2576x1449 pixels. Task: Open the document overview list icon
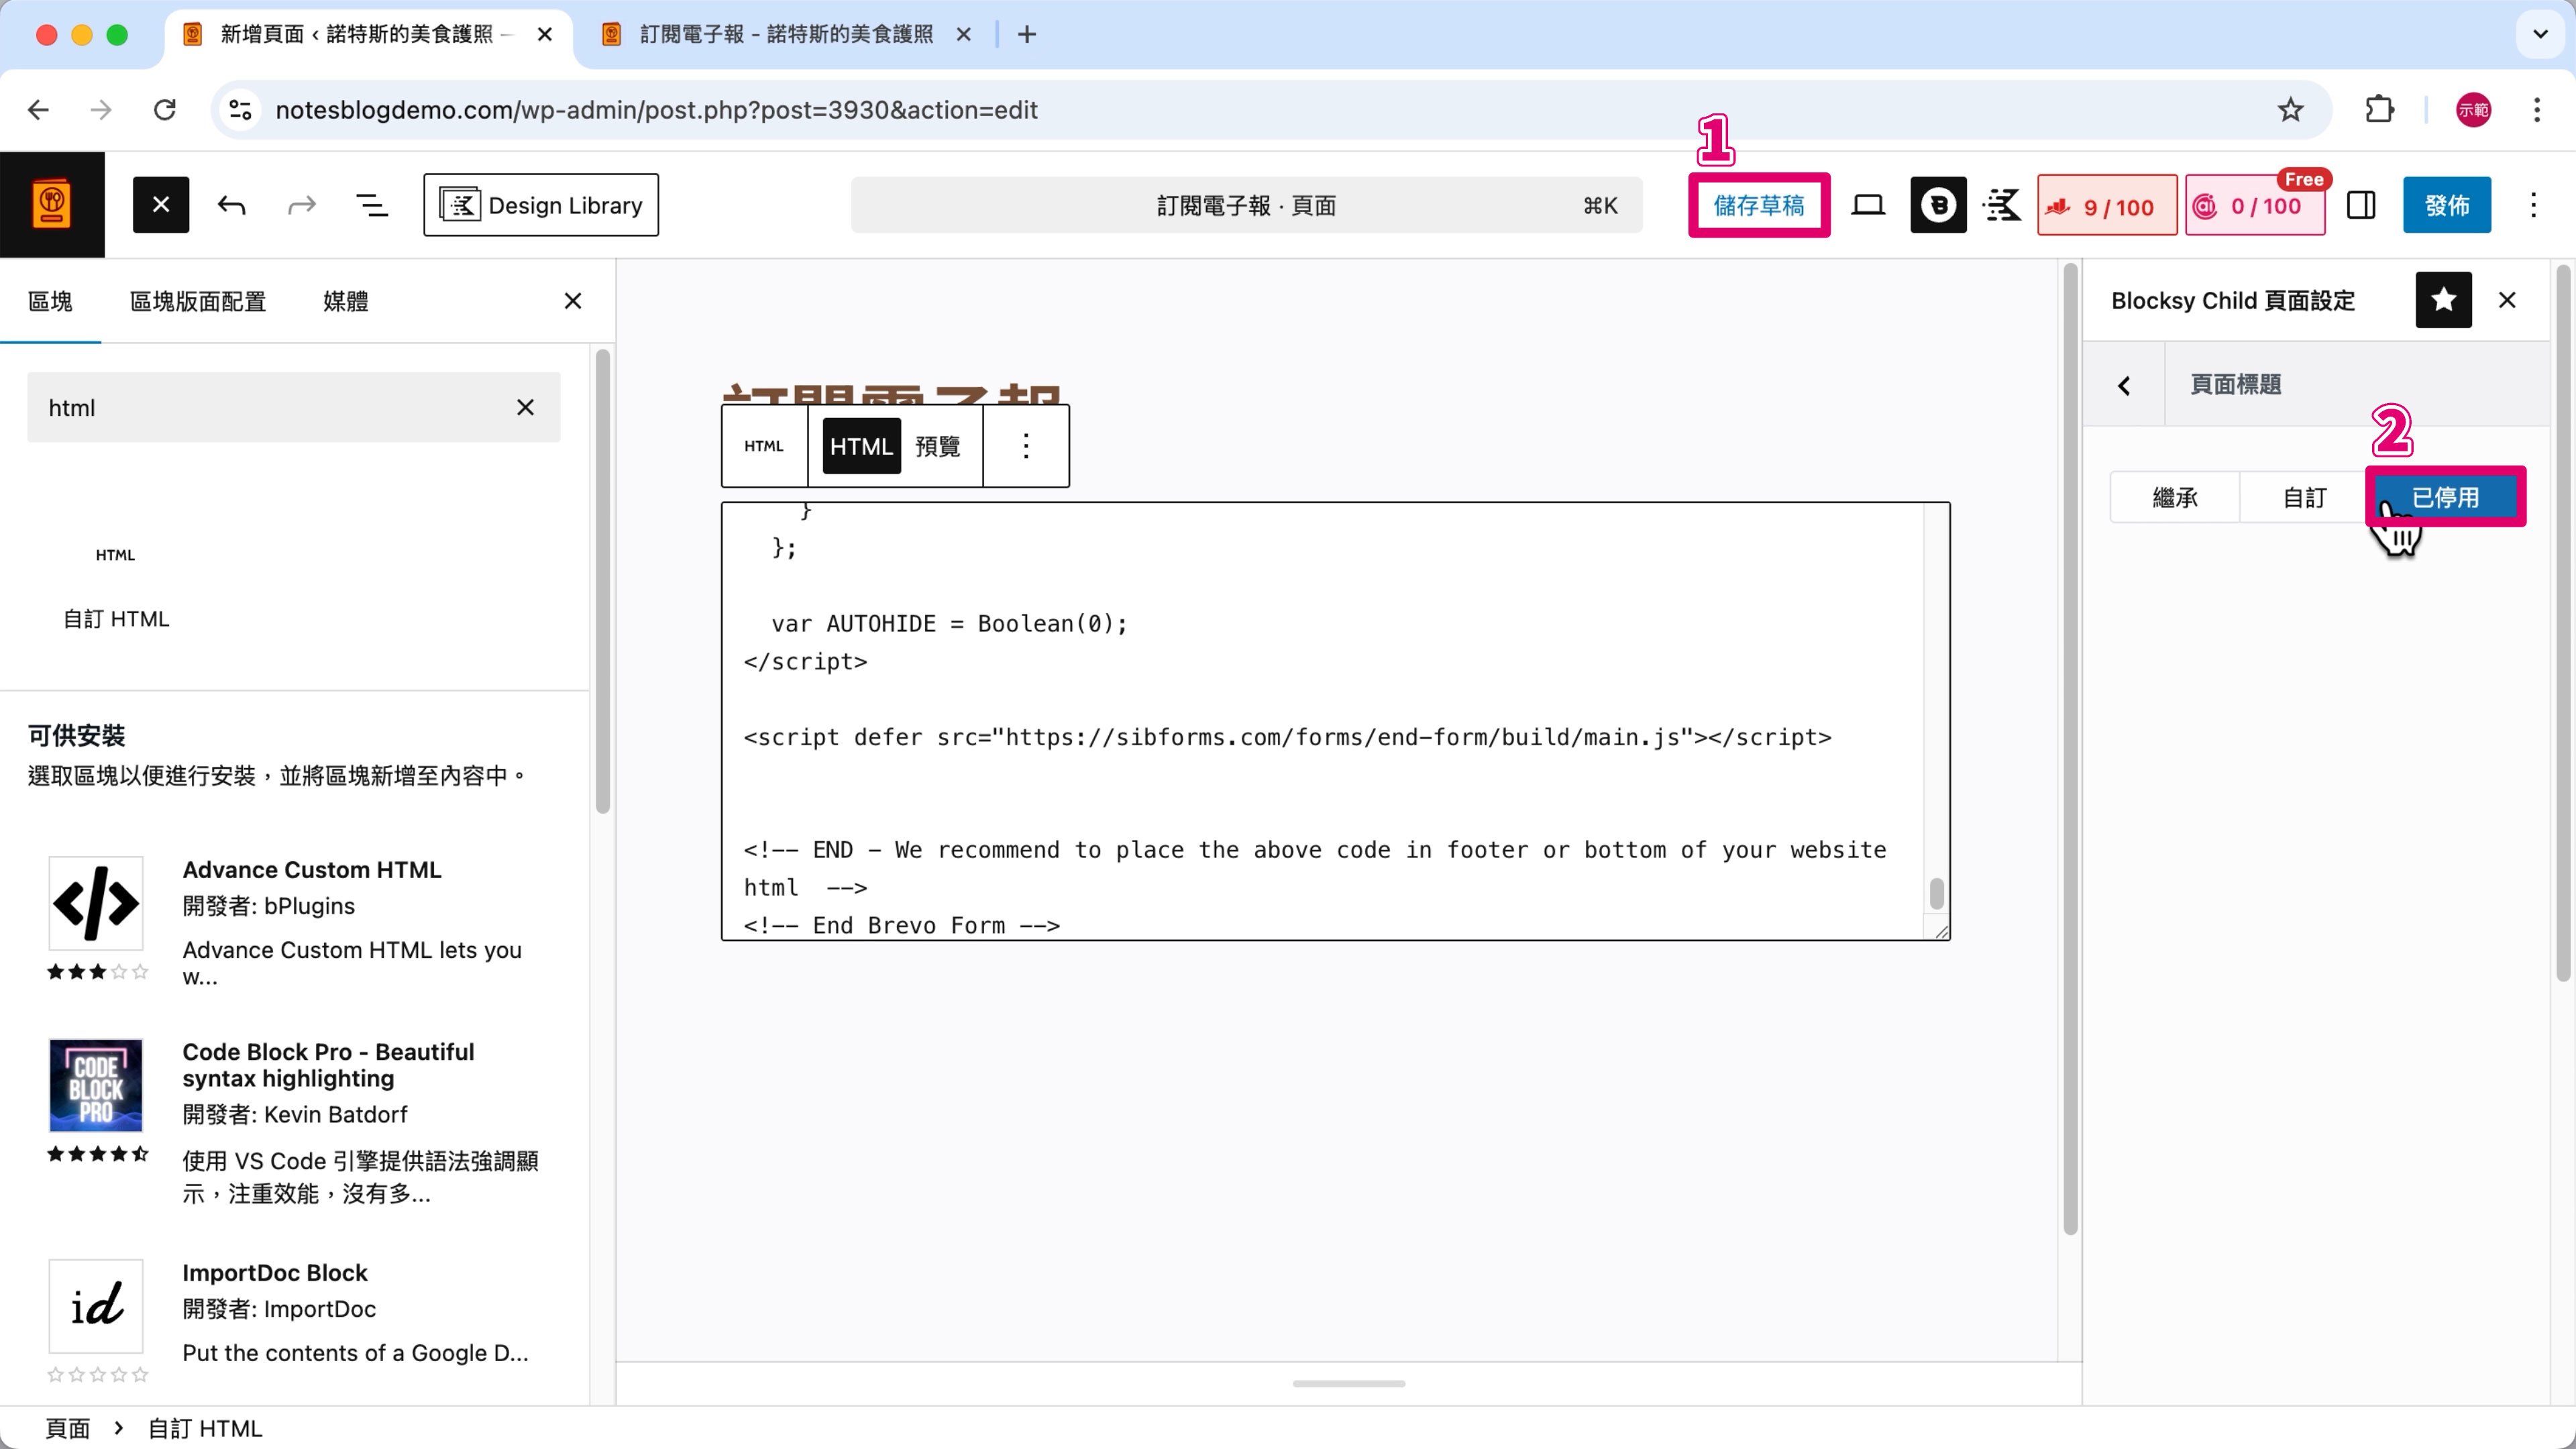click(x=372, y=206)
